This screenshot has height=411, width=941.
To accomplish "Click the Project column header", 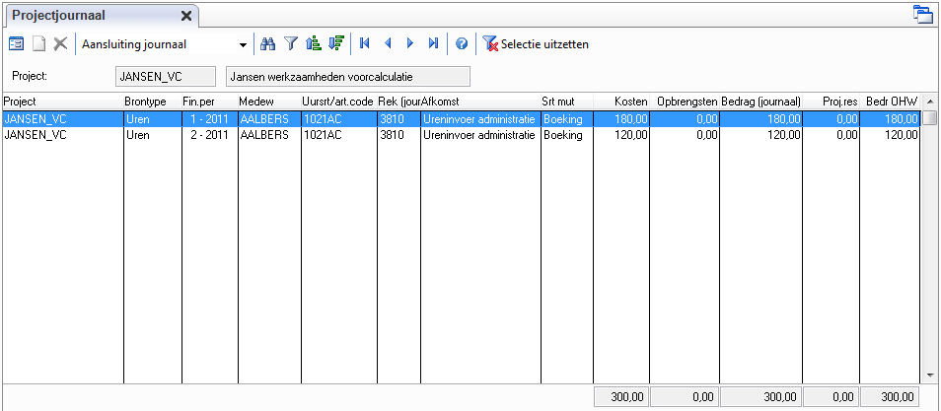I will point(63,102).
